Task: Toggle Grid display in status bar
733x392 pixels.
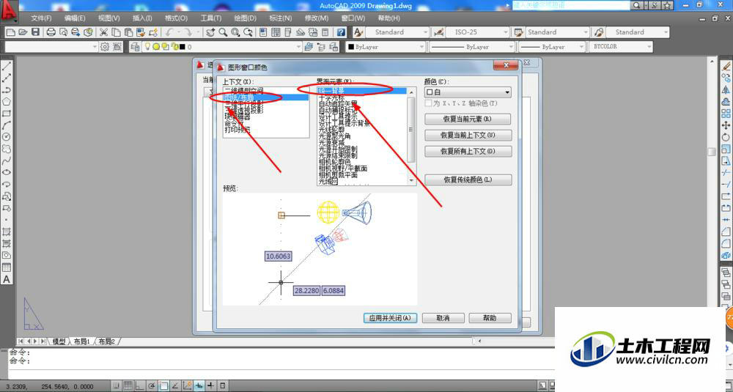Action: tap(128, 385)
